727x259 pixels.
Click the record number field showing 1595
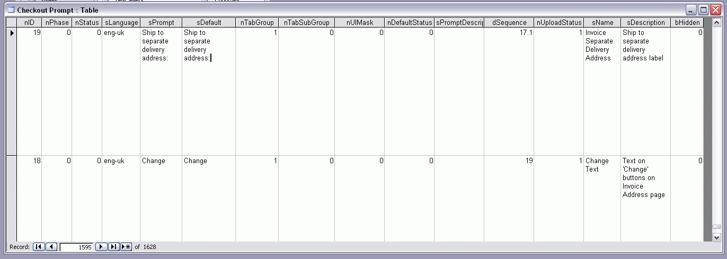(x=77, y=247)
